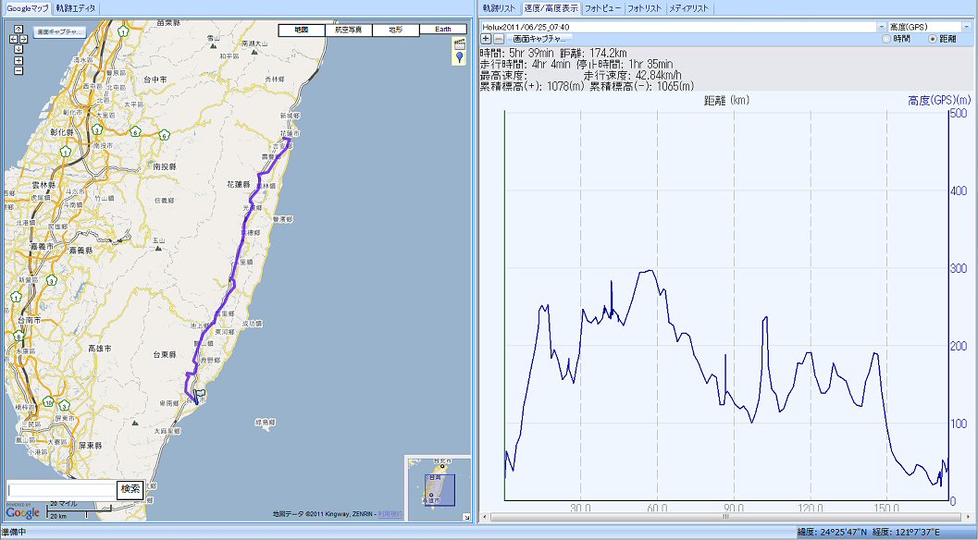Image resolution: width=978 pixels, height=540 pixels.
Task: Click the horizontal scrollbar below the graph
Action: click(x=726, y=517)
